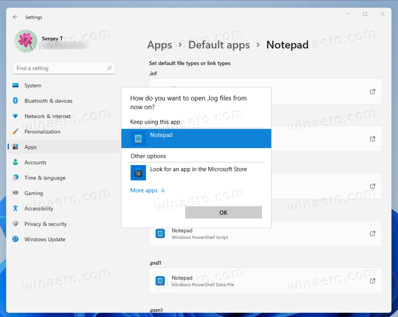
Task: Click the Network wifi icon
Action: pos(15,116)
